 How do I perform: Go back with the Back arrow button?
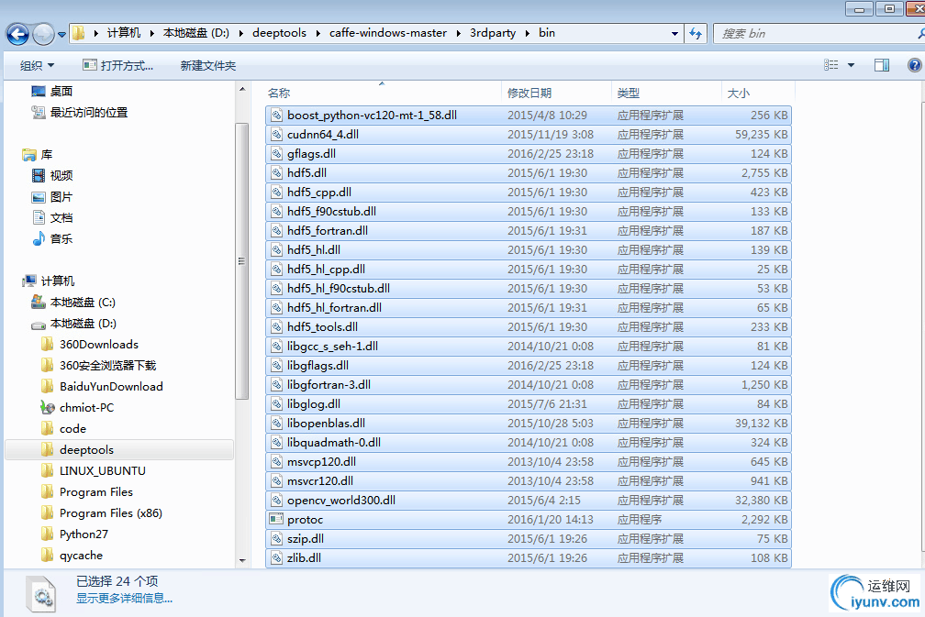point(17,34)
